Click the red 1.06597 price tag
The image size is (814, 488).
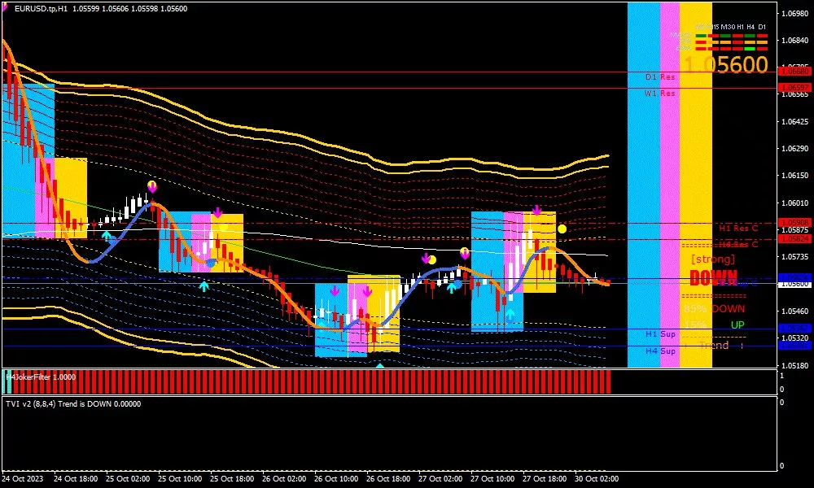794,88
